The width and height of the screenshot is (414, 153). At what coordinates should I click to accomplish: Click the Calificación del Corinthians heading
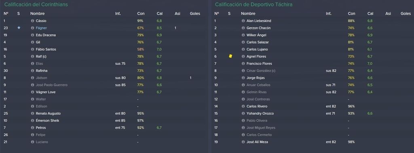tap(36, 4)
